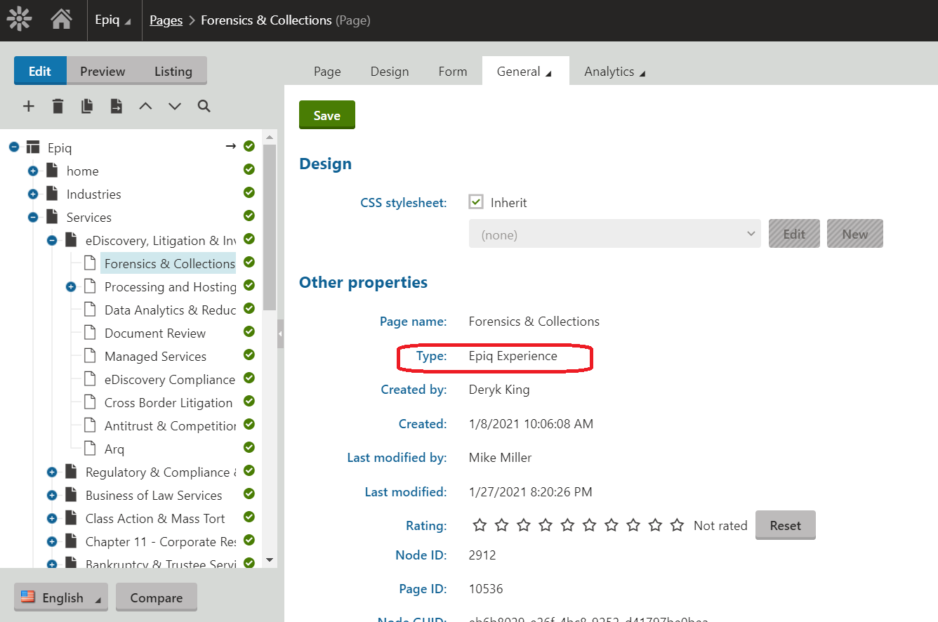Rate the page with the first star
This screenshot has height=622, width=938.
click(x=480, y=525)
